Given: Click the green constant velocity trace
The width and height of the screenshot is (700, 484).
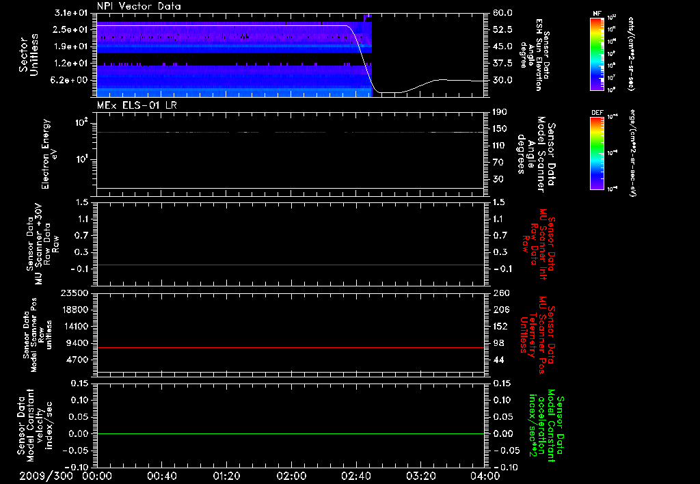Looking at the screenshot, I should 290,433.
